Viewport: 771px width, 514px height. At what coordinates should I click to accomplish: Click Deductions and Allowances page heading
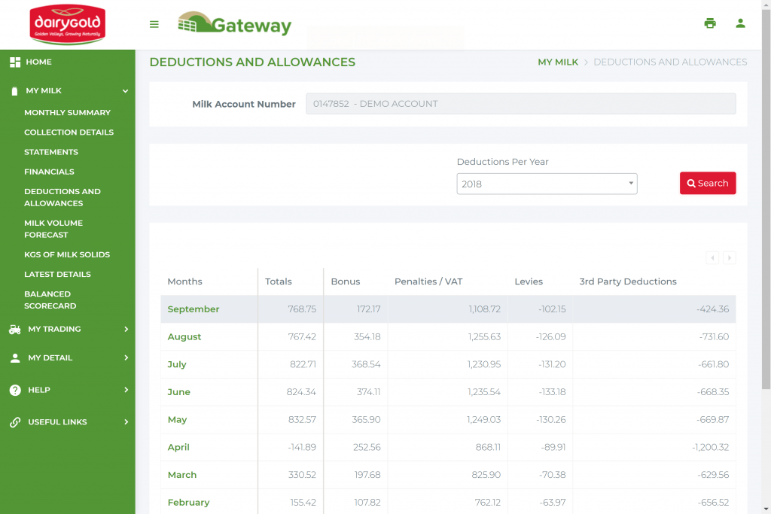[x=252, y=62]
